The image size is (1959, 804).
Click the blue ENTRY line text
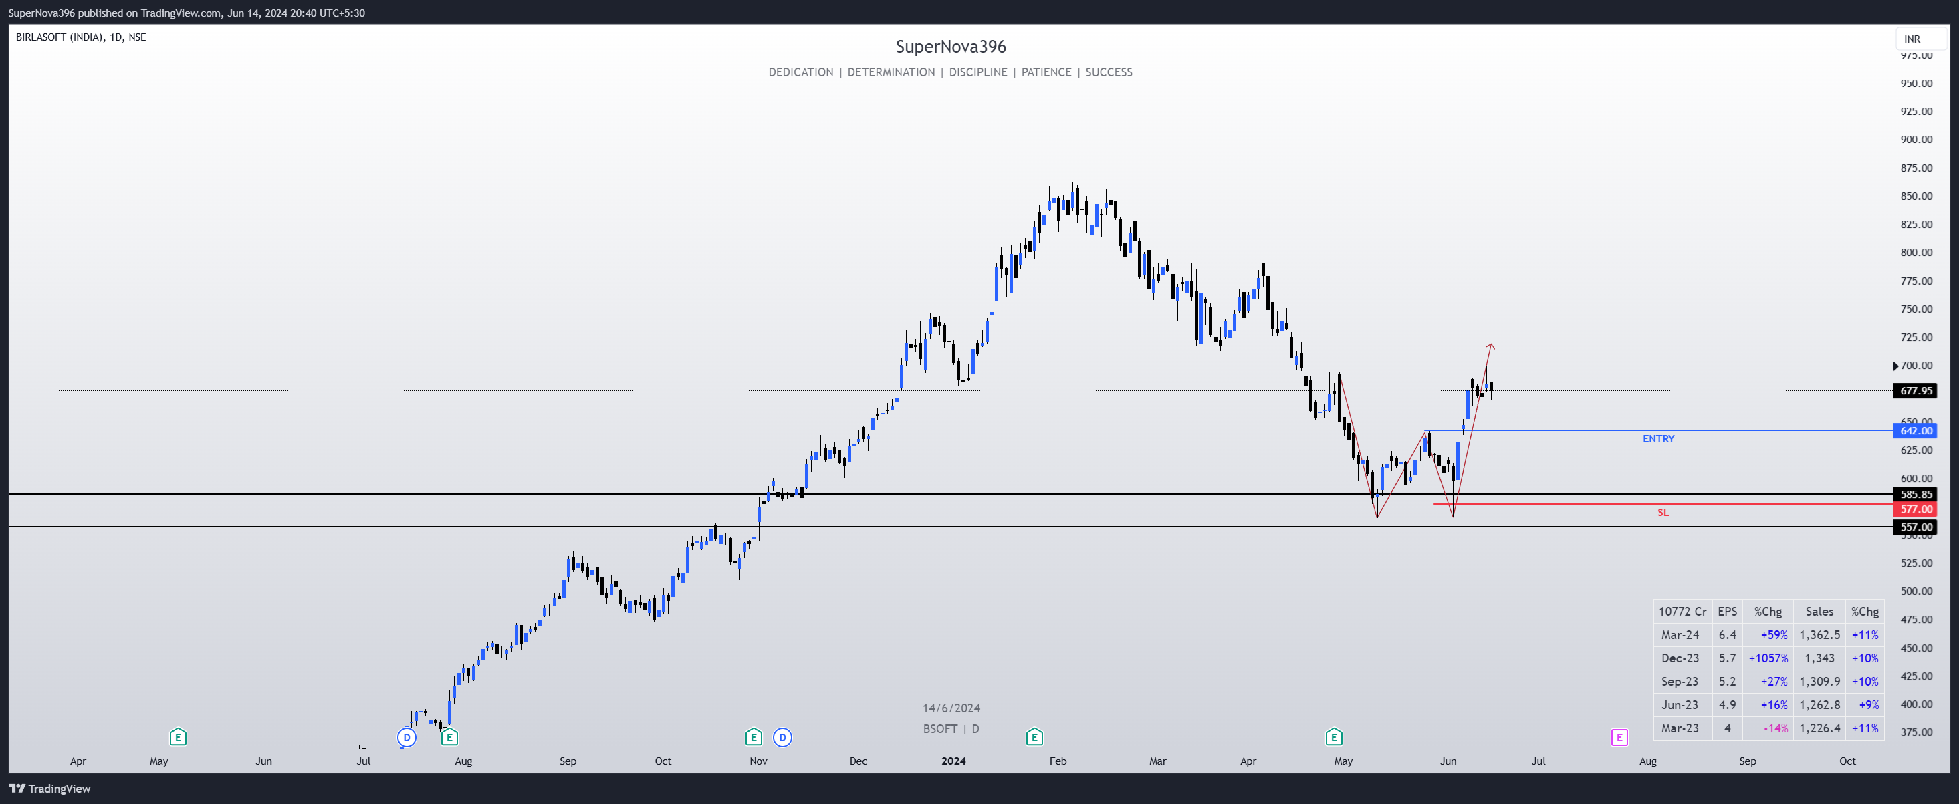click(1658, 439)
